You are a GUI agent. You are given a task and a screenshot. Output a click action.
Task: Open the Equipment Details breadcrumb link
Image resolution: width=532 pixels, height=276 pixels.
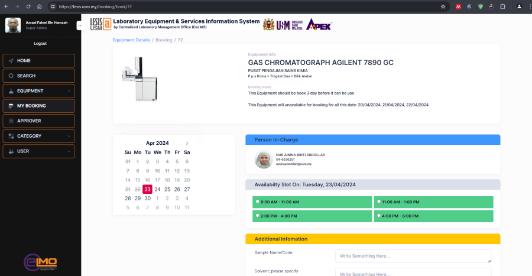(x=131, y=40)
